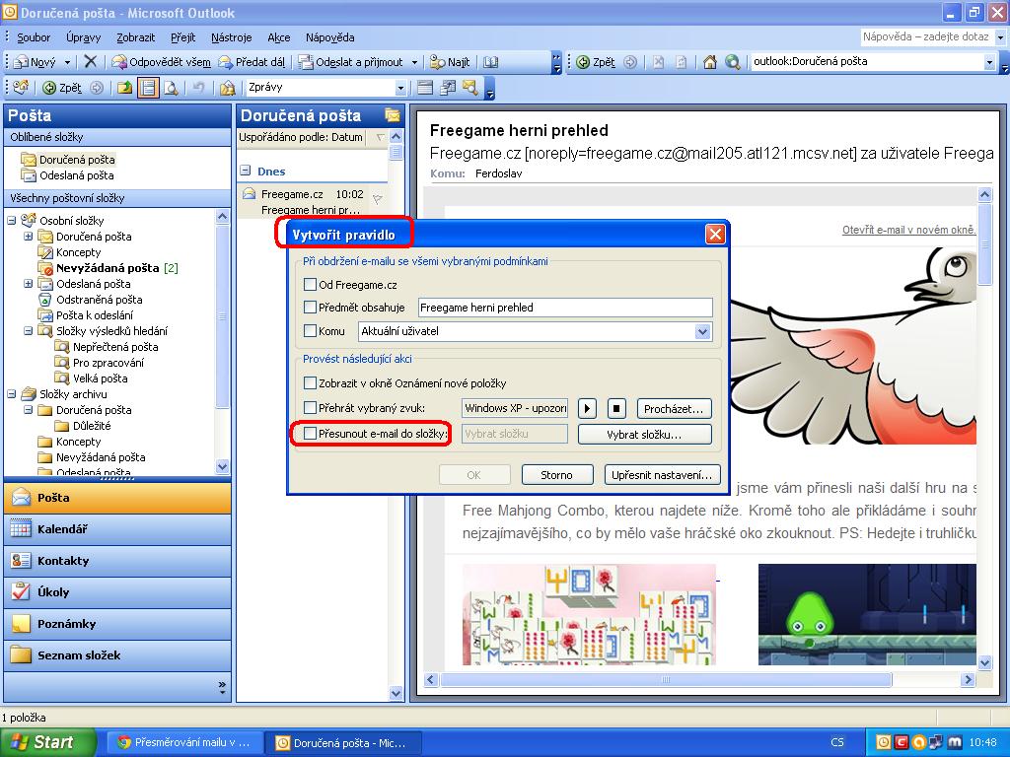This screenshot has height=757, width=1010.
Task: Click Procházet to browse sounds
Action: pos(674,408)
